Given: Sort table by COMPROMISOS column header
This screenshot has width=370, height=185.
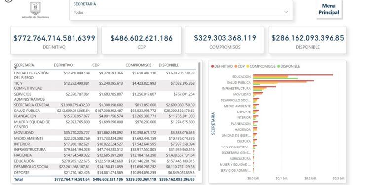Looking at the screenshot, I should pyautogui.click(x=139, y=65).
